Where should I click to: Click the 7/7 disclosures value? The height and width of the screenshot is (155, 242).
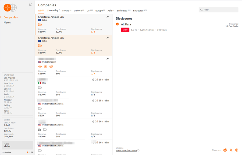coord(93,74)
